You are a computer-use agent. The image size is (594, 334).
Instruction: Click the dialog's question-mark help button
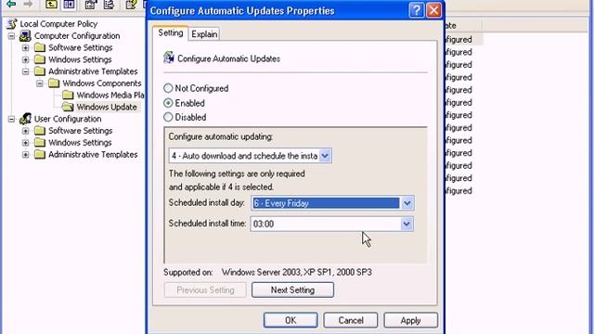pyautogui.click(x=417, y=10)
